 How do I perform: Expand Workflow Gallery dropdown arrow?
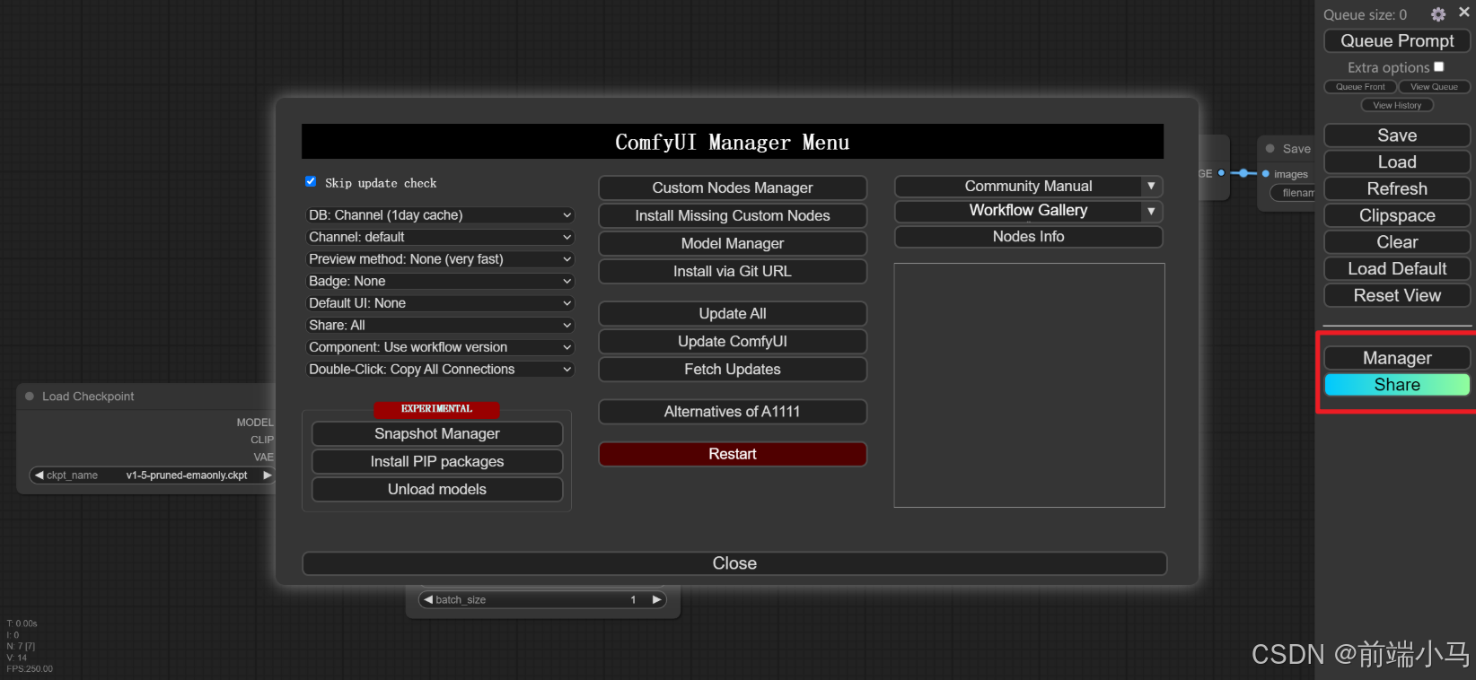[x=1151, y=211]
